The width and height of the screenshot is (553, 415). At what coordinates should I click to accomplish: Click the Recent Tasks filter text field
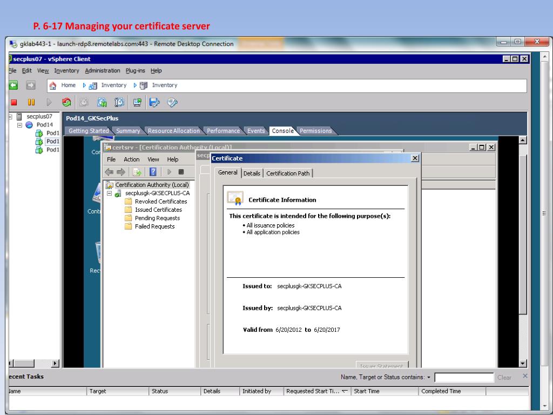pos(464,378)
